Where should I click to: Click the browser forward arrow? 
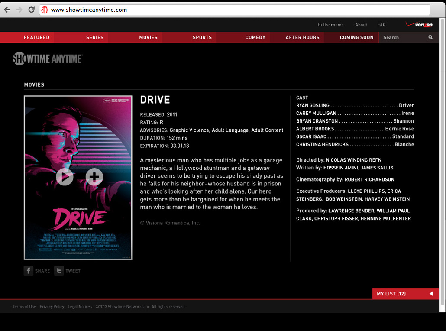tap(19, 10)
